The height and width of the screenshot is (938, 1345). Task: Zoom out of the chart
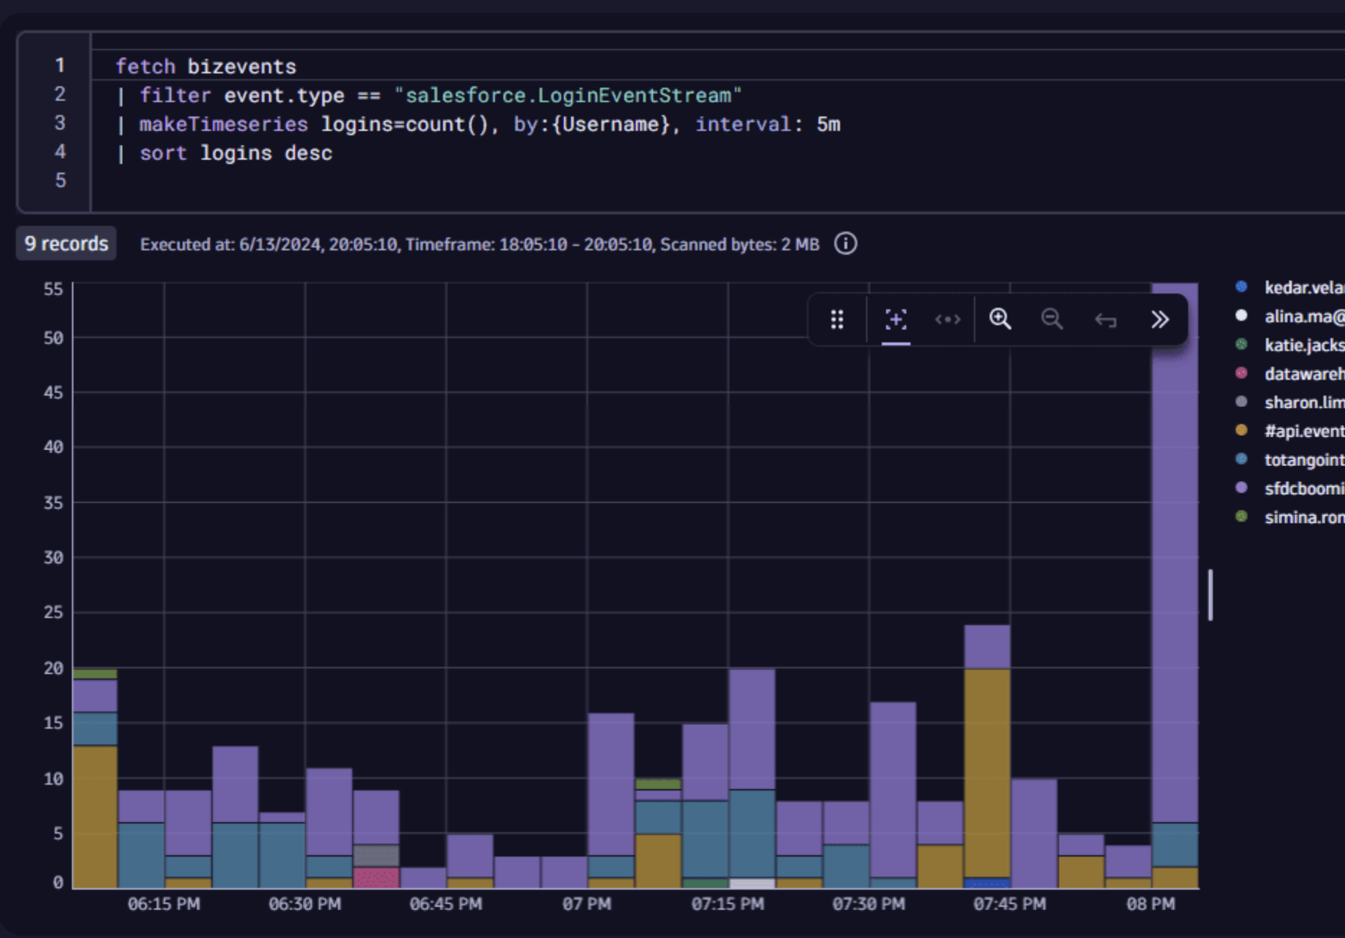click(x=1052, y=319)
